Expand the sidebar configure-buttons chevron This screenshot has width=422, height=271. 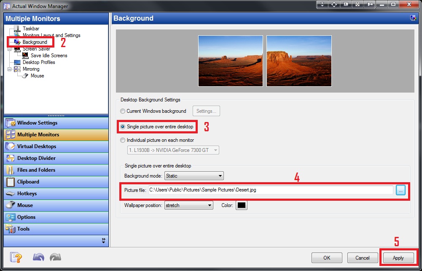(104, 241)
